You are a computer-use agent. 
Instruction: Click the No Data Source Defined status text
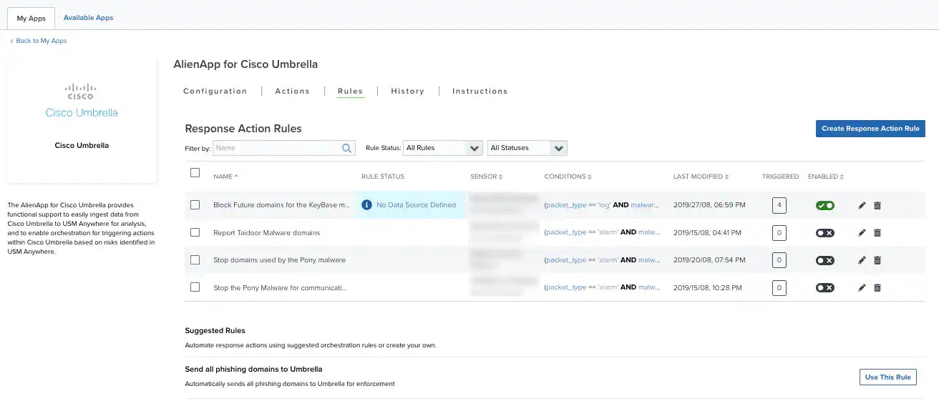416,205
